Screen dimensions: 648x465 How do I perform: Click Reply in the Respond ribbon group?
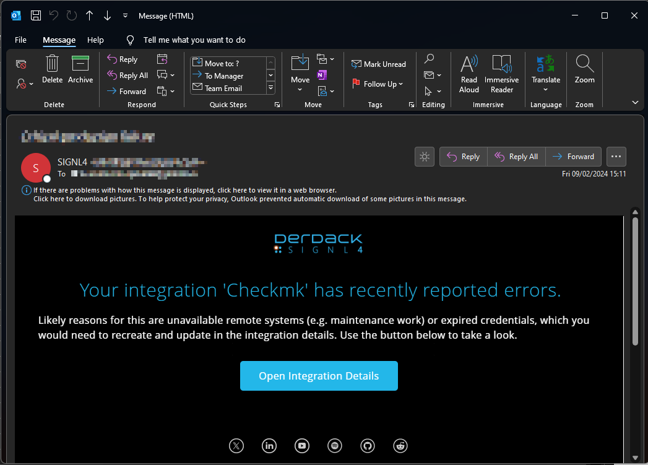pos(123,59)
